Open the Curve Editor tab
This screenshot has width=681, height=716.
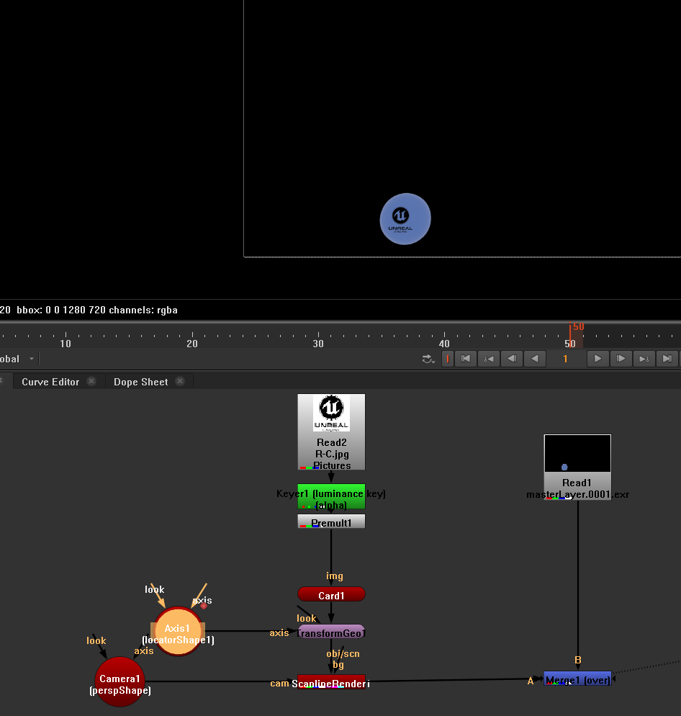click(x=50, y=382)
